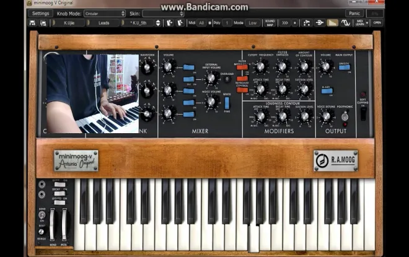Viewport: 409px width, 257px height.
Task: Click the Filter Emphasis knob
Action: tap(283, 67)
